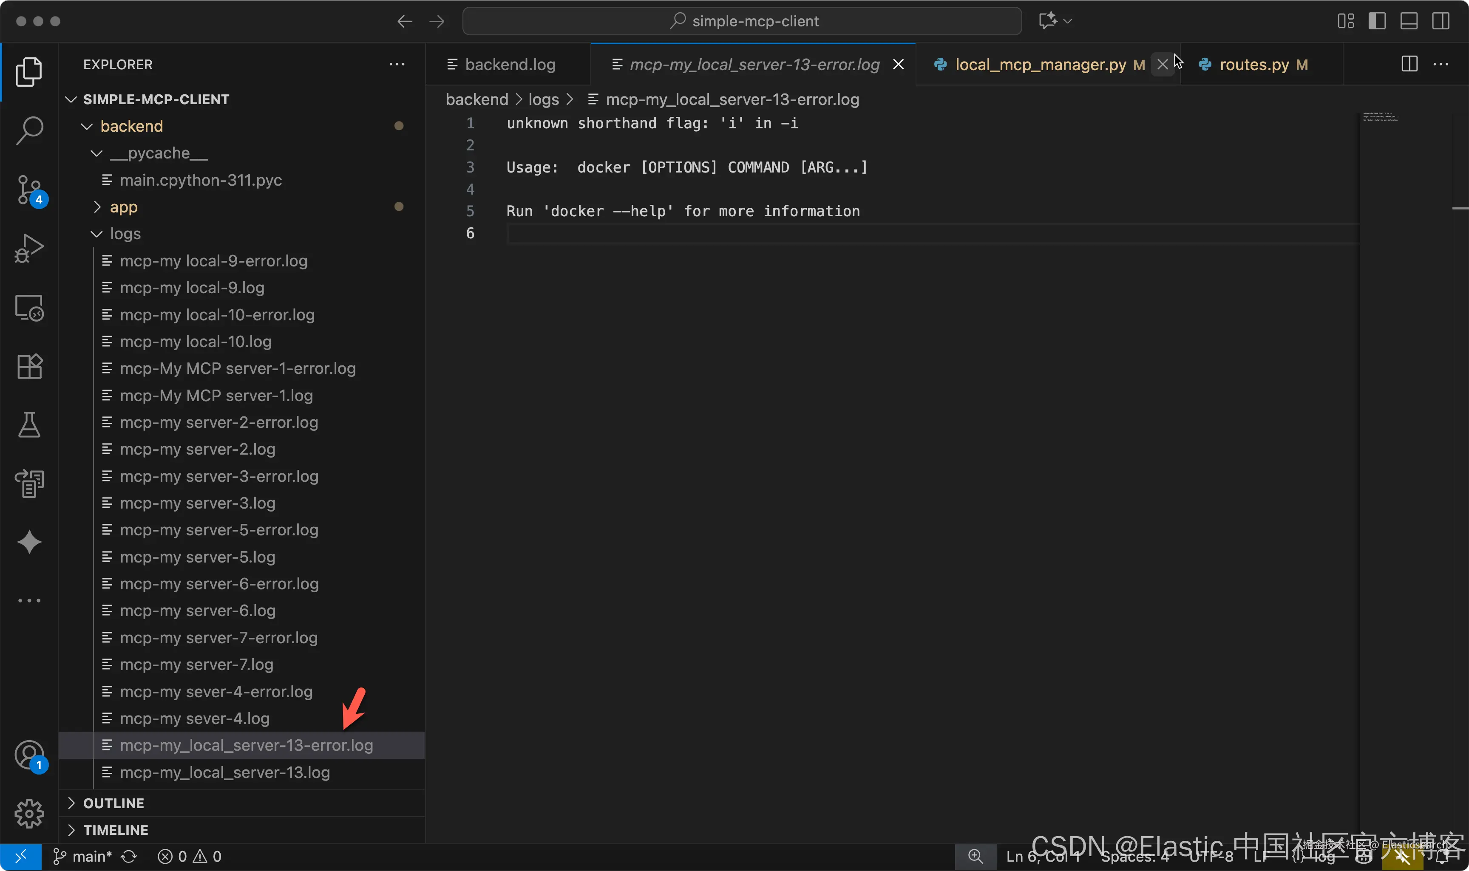Expand the app folder
The image size is (1469, 871).
tap(123, 207)
